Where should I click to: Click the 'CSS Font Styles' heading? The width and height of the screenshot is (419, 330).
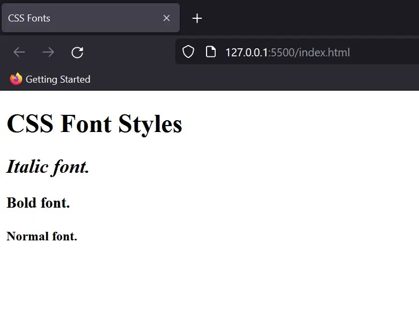coord(94,124)
